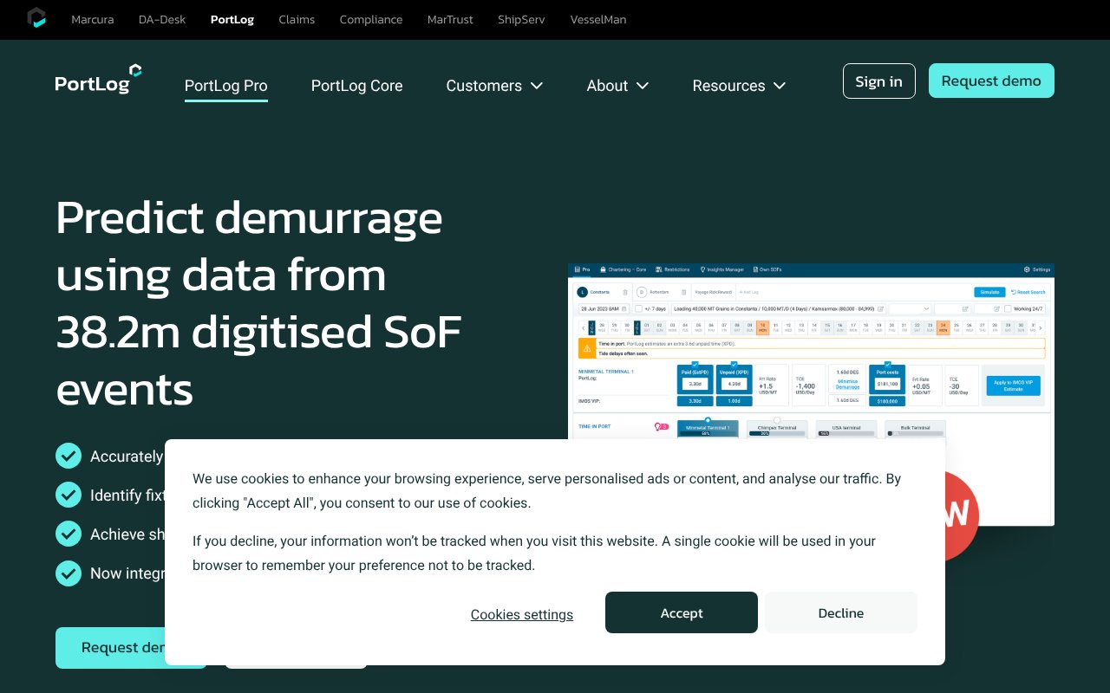
Task: Uncheck the Paid (EstPD) checkbox
Action: pyautogui.click(x=695, y=365)
